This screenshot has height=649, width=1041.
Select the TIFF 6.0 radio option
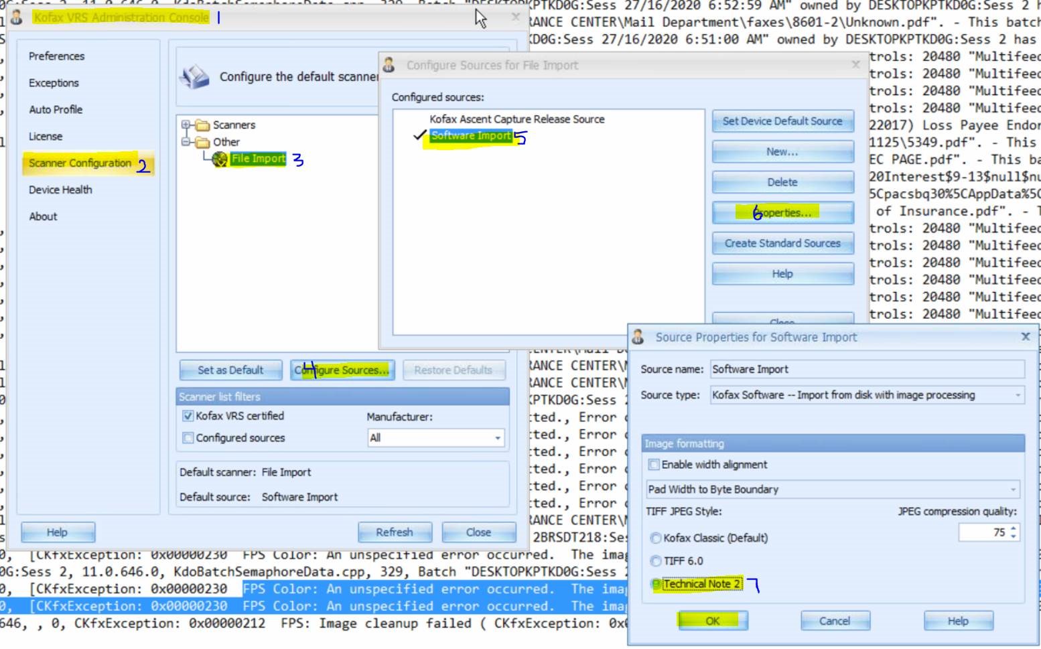(656, 561)
